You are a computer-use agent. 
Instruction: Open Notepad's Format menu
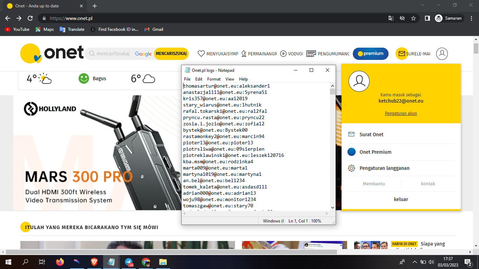pyautogui.click(x=214, y=79)
